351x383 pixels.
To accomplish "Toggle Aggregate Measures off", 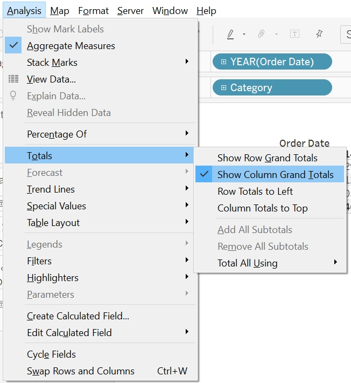I will tap(71, 46).
